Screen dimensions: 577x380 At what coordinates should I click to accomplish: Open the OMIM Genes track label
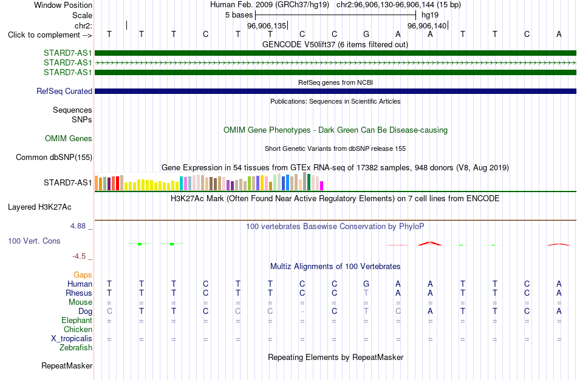[69, 138]
